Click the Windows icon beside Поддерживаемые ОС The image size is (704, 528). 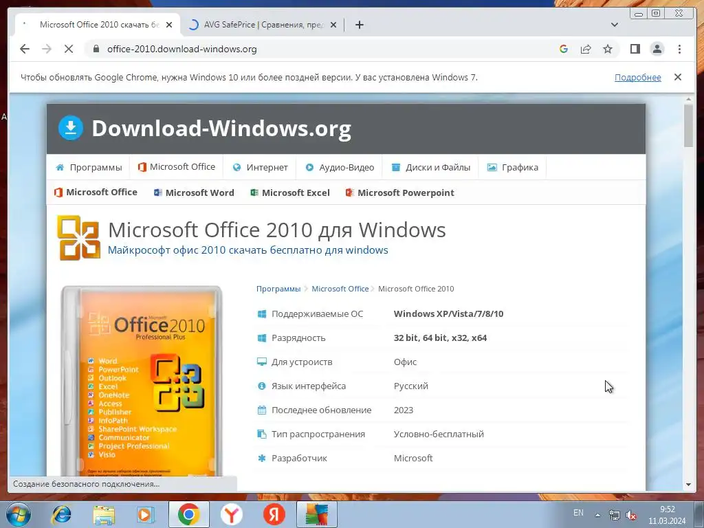pyautogui.click(x=262, y=313)
